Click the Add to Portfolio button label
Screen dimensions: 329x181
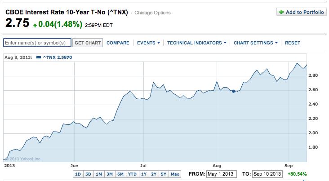[305, 12]
